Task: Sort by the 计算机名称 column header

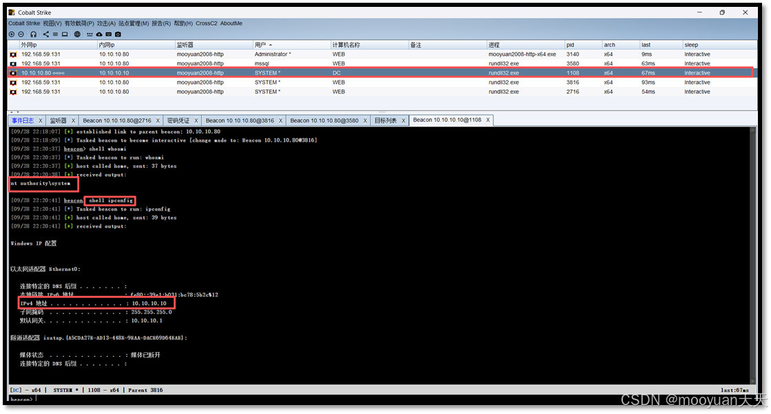Action: point(369,45)
